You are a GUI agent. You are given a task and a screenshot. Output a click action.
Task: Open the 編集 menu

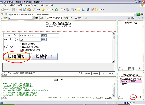tap(13, 5)
